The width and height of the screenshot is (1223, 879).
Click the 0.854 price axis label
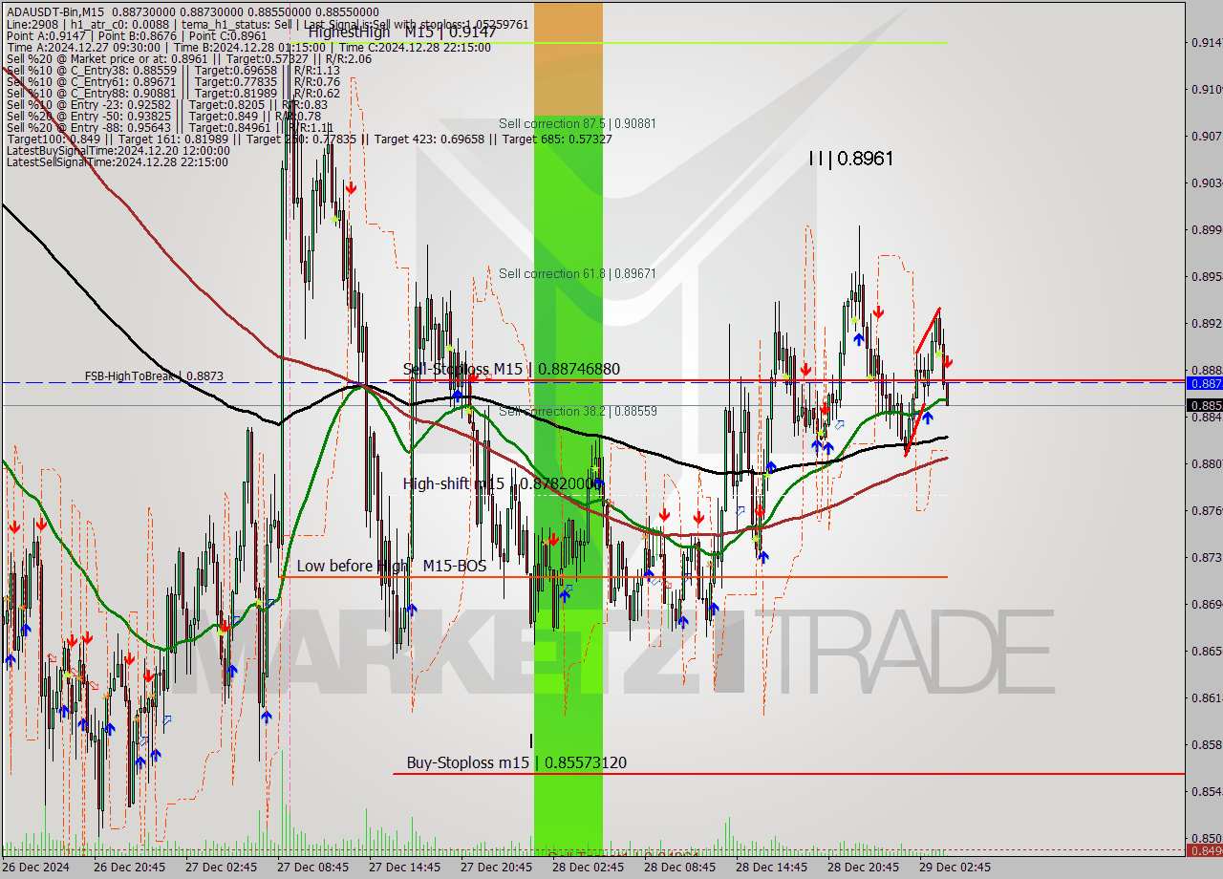(x=1206, y=791)
